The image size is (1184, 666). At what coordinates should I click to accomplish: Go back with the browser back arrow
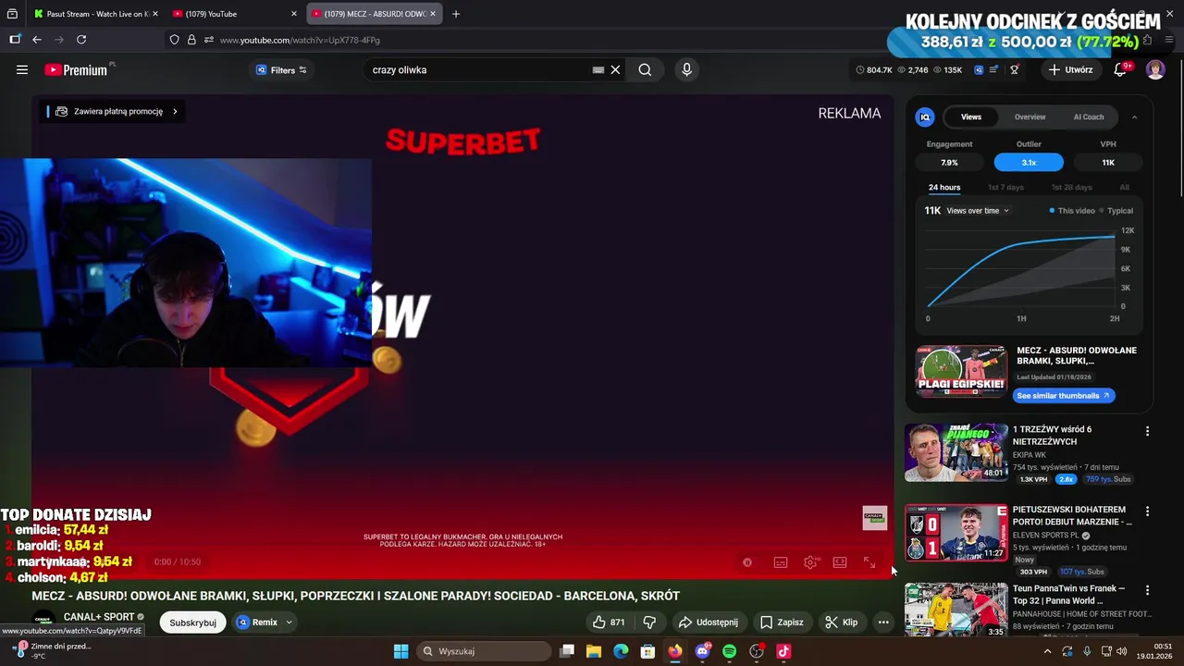tap(37, 40)
